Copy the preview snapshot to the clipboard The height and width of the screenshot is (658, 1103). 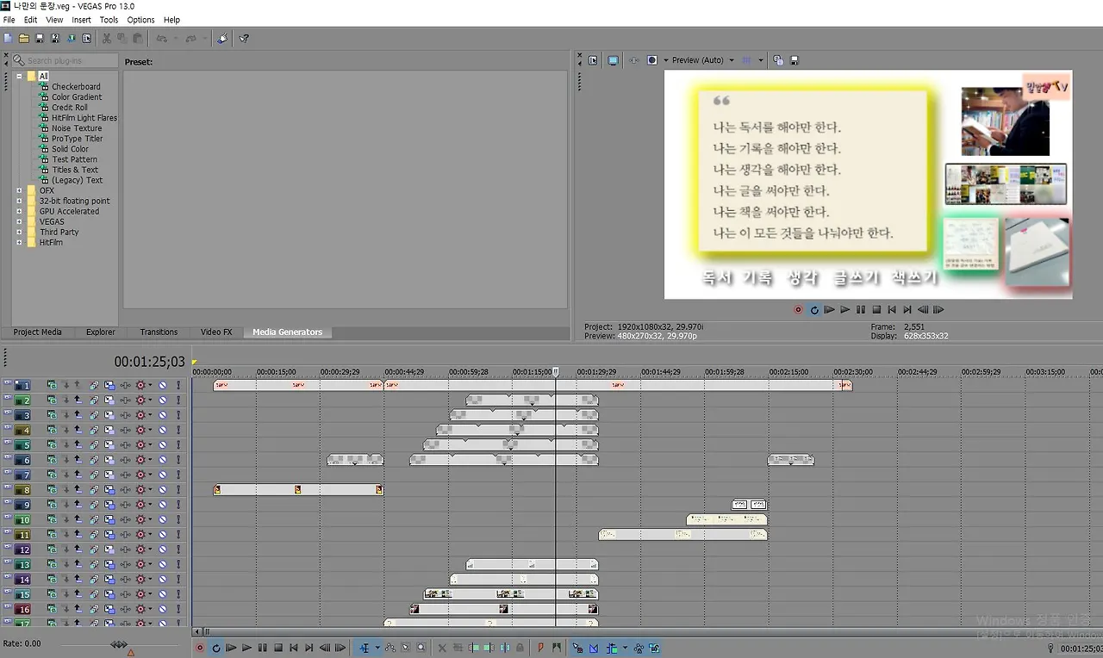point(778,60)
